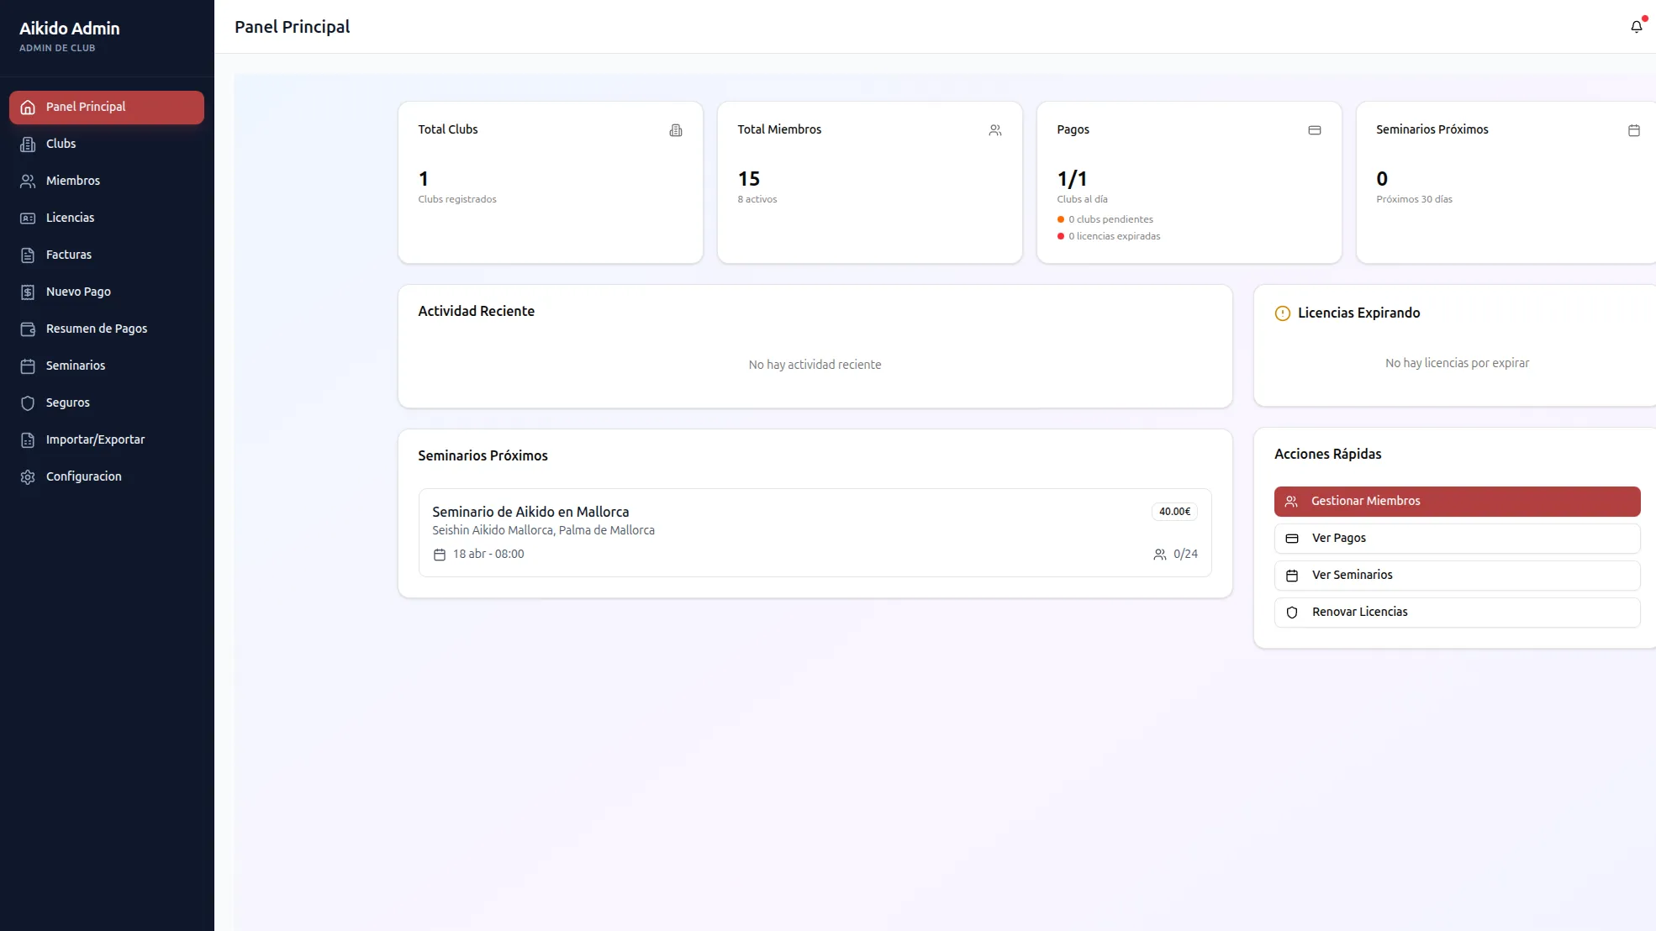Click the 0 licencias expiradas status line
This screenshot has width=1656, height=931.
(x=1109, y=236)
